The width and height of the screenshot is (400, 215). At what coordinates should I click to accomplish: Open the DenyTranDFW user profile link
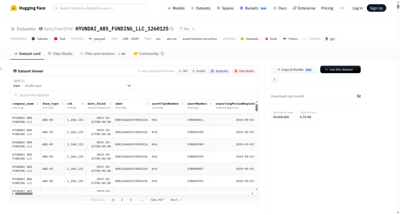pyautogui.click(x=58, y=29)
